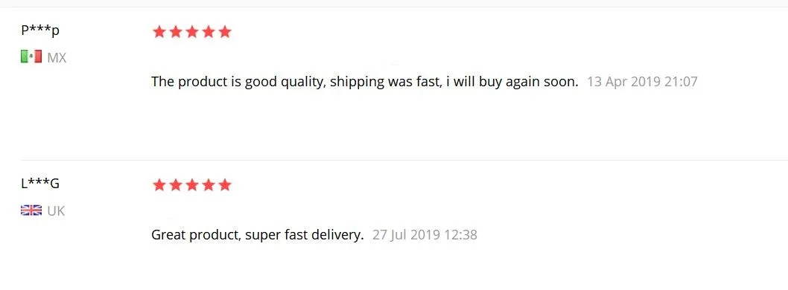788x290 pixels.
Task: Select the second star in L***G's rating
Action: tap(175, 185)
